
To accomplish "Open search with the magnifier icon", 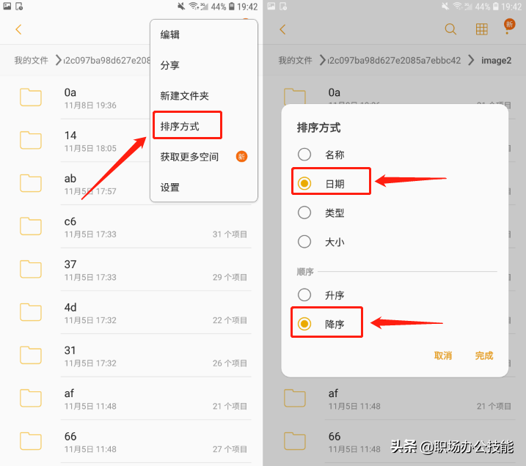I will pyautogui.click(x=450, y=29).
